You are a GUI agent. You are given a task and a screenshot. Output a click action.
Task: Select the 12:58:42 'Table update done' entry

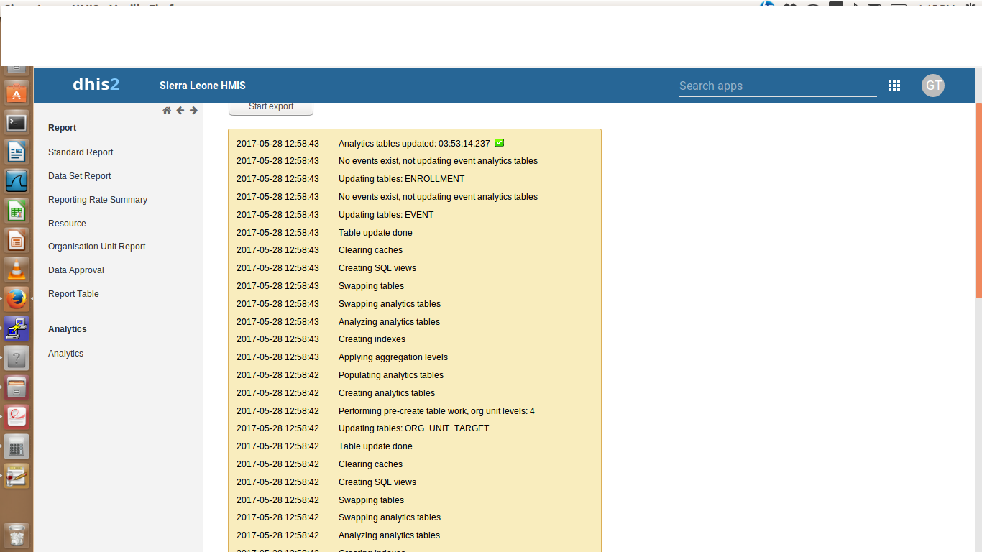tap(375, 446)
